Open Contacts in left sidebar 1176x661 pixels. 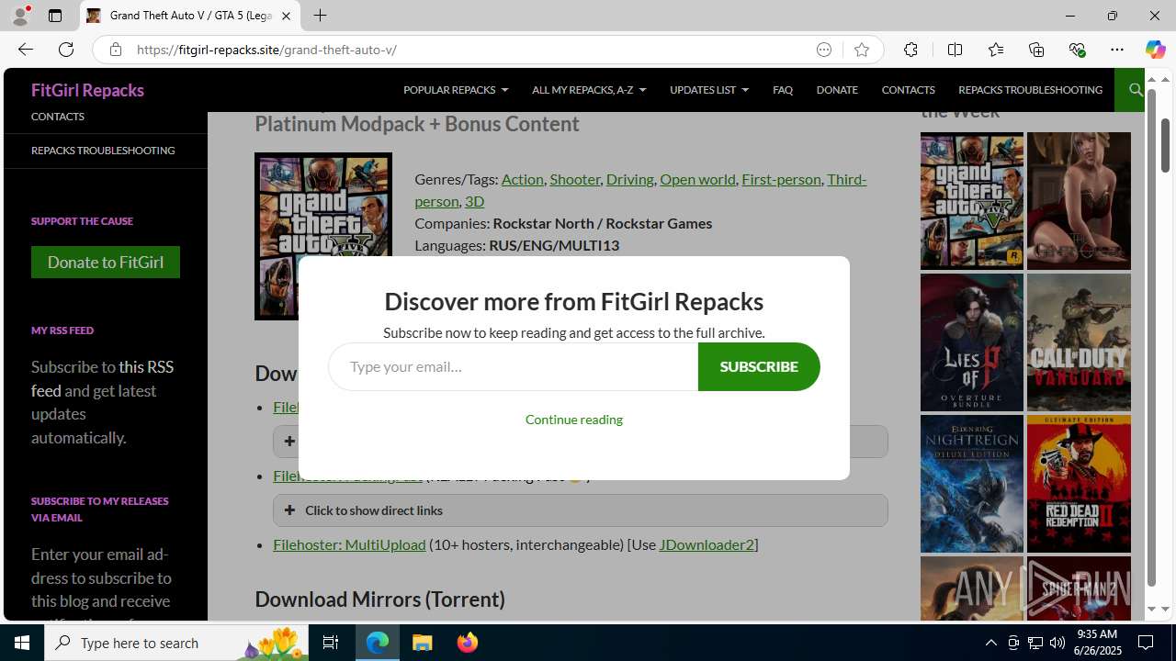tap(58, 117)
